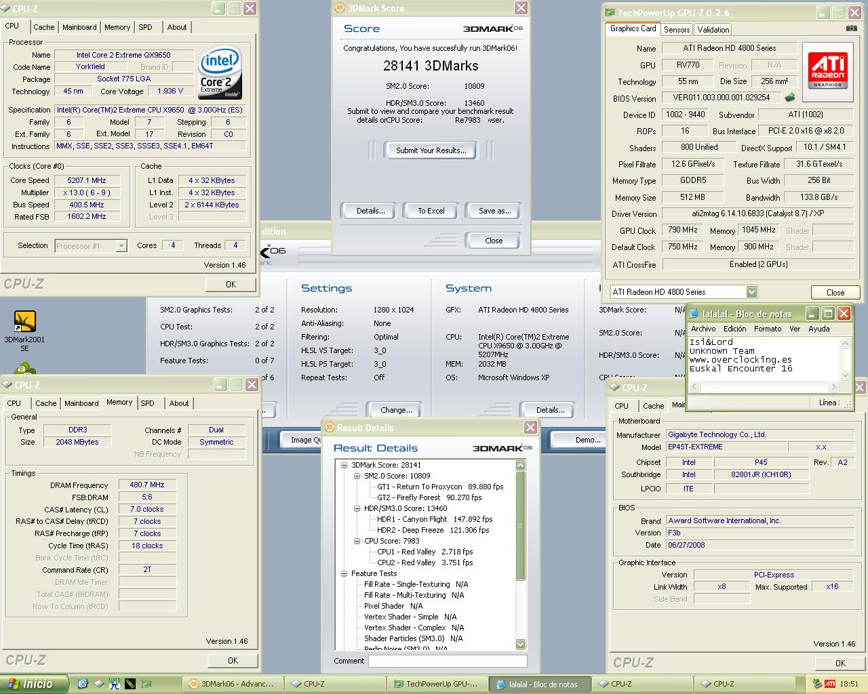Open About tab in Memory CPU-Z window
Image resolution: width=868 pixels, height=694 pixels.
(179, 403)
